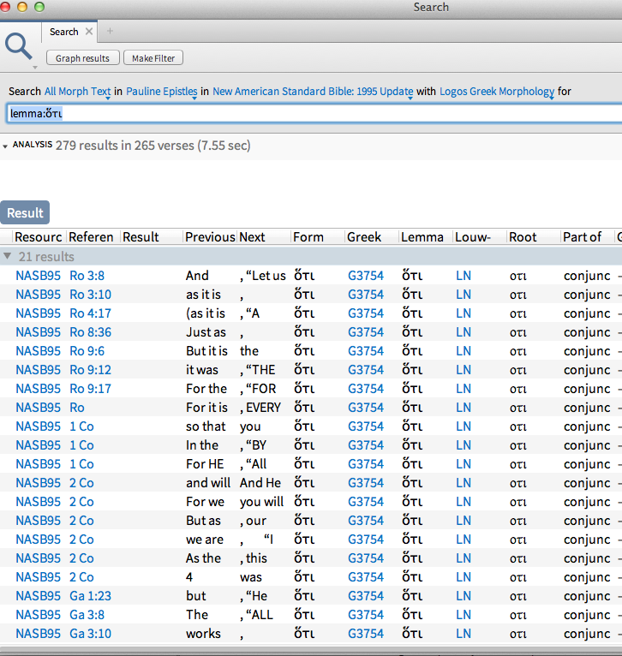Screen dimensions: 622x656
Task: Click the macOS zoom window button
Action: [39, 7]
